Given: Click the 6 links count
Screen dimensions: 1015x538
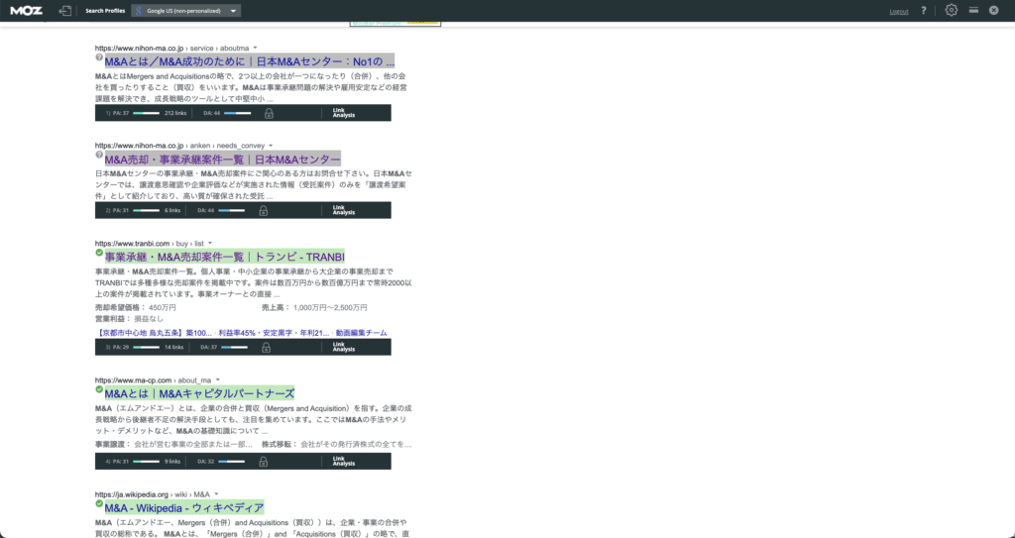Looking at the screenshot, I should (x=172, y=210).
